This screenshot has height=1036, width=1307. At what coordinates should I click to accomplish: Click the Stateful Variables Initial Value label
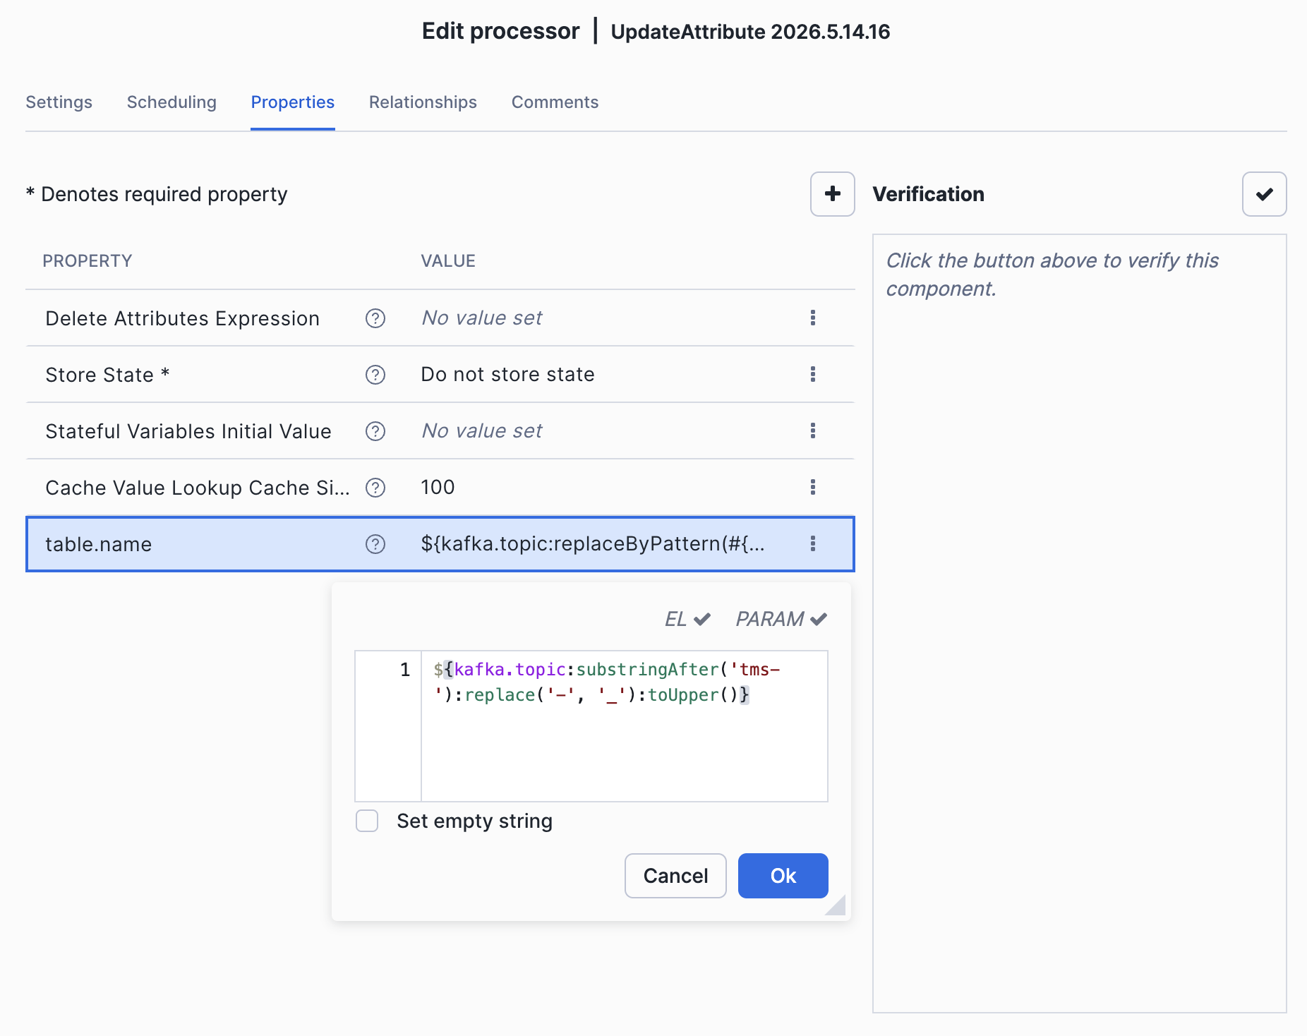click(x=188, y=431)
